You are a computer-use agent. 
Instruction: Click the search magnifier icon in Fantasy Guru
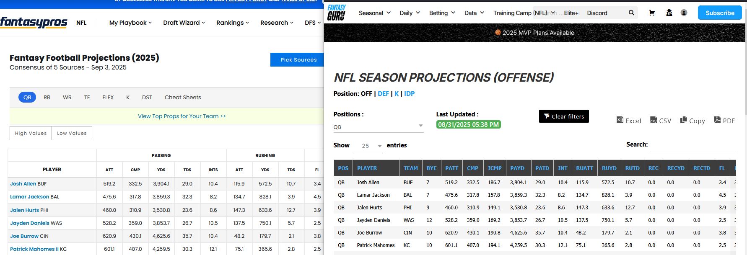point(631,13)
